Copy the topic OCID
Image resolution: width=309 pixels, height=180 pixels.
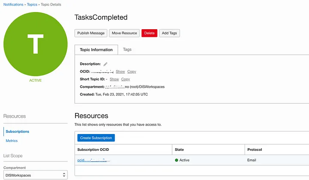[x=132, y=72]
